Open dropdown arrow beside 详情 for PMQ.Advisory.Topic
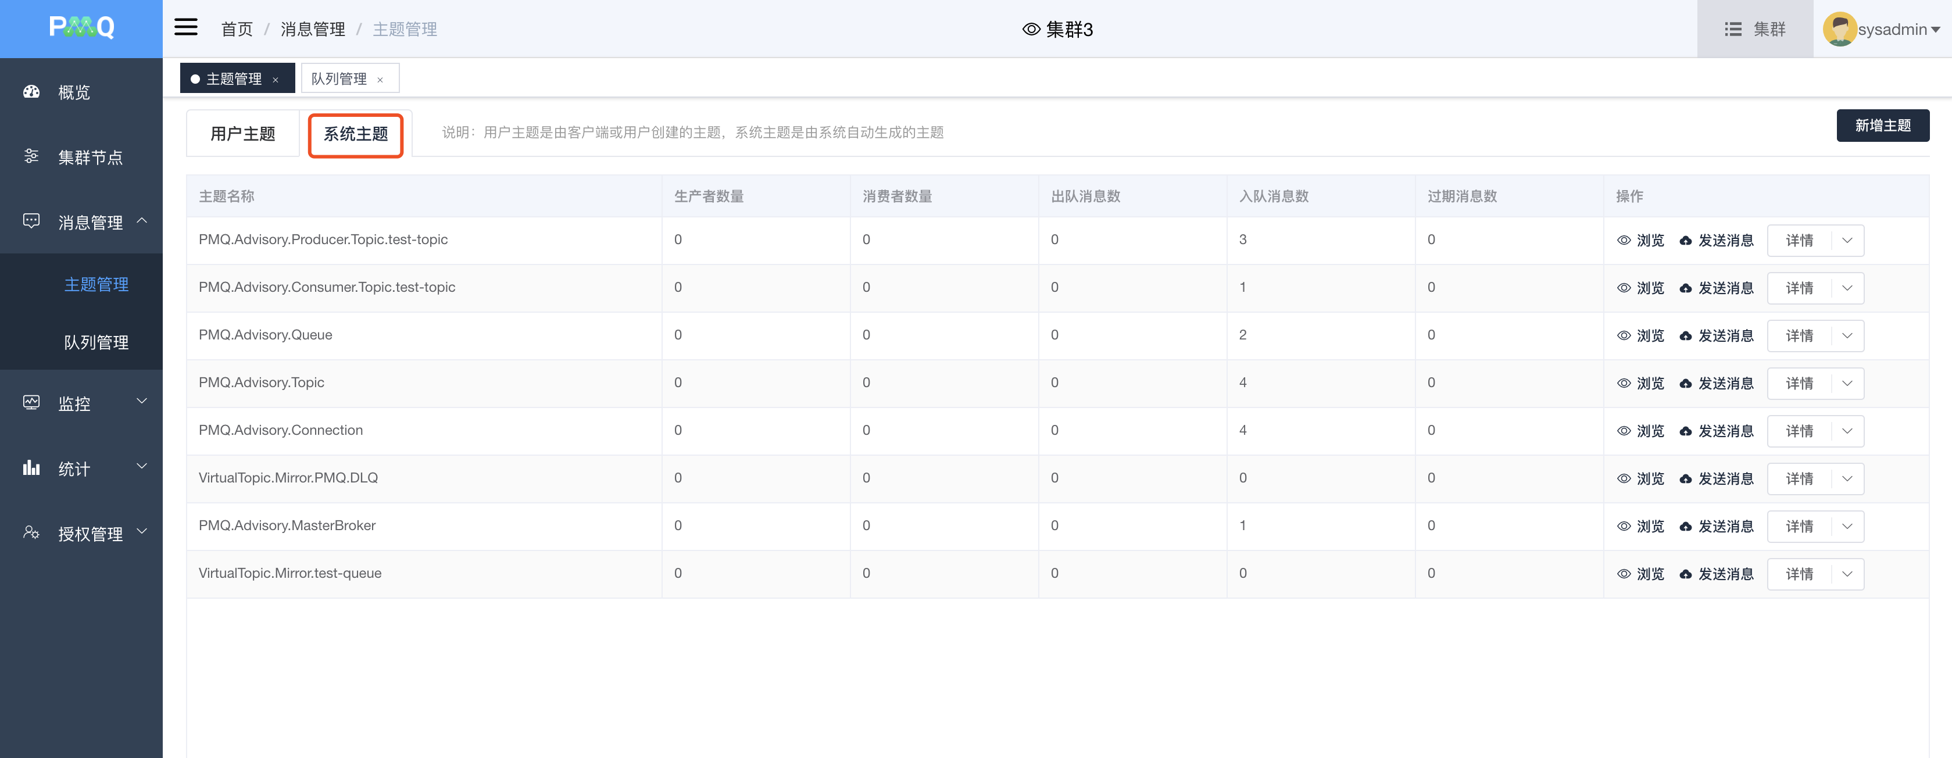Image resolution: width=1952 pixels, height=758 pixels. coord(1847,384)
